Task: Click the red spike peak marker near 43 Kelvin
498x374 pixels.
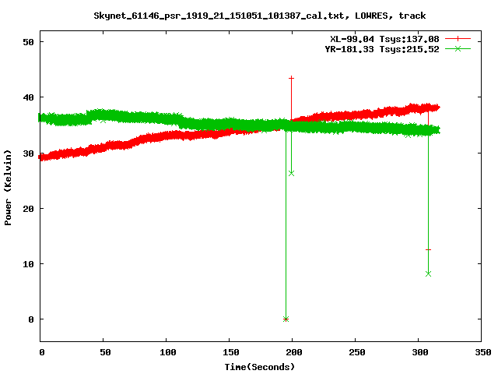Action: click(x=292, y=78)
